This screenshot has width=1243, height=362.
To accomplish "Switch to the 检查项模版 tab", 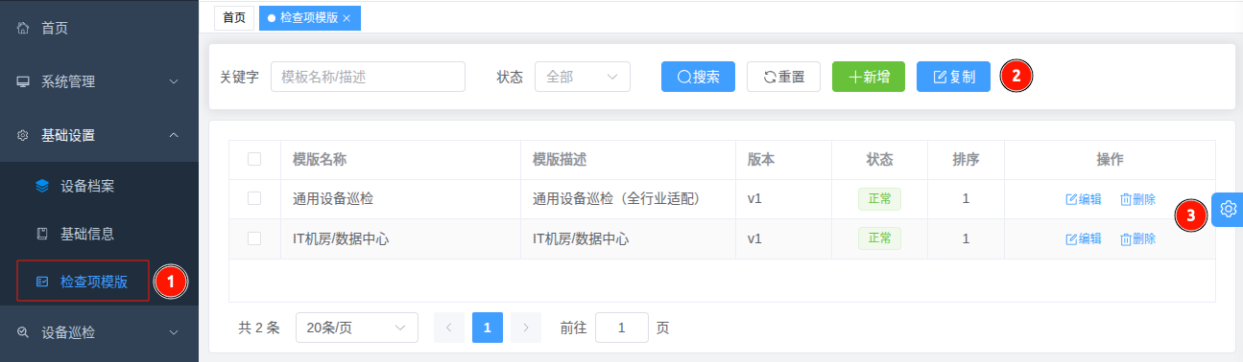I will (x=309, y=17).
